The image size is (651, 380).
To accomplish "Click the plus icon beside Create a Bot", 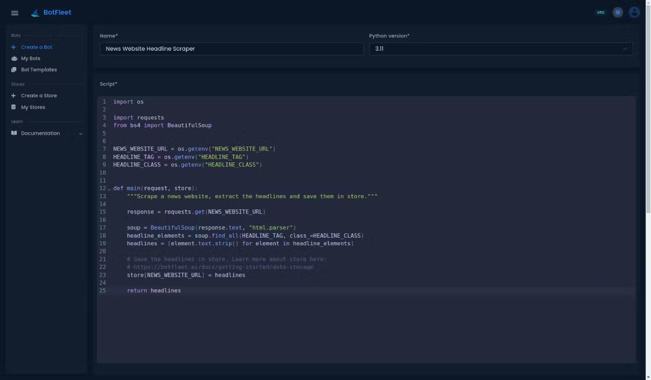I will (13, 47).
